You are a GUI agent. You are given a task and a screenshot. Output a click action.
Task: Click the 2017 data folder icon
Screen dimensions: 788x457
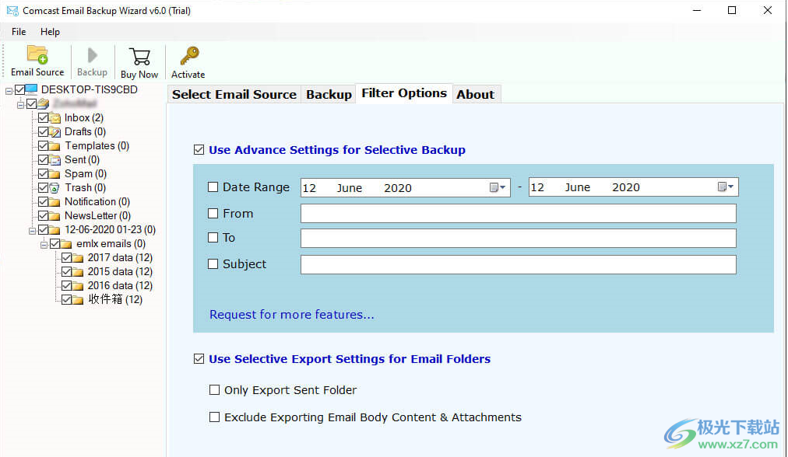[x=78, y=258]
